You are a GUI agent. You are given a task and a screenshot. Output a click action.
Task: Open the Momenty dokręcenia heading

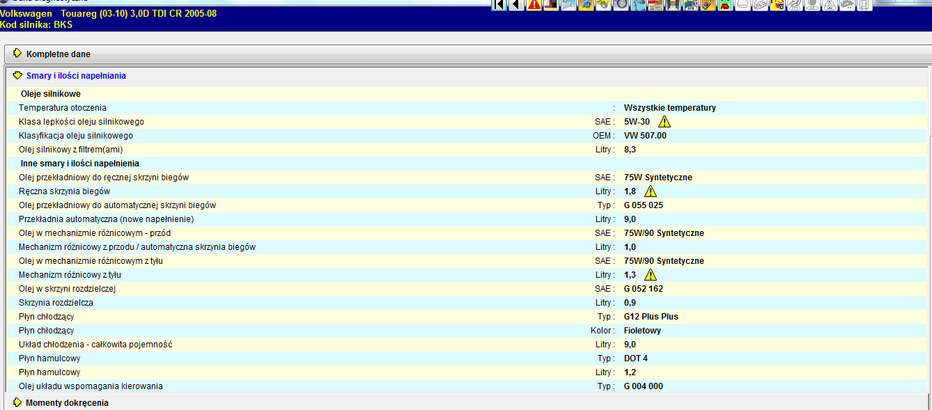[67, 403]
